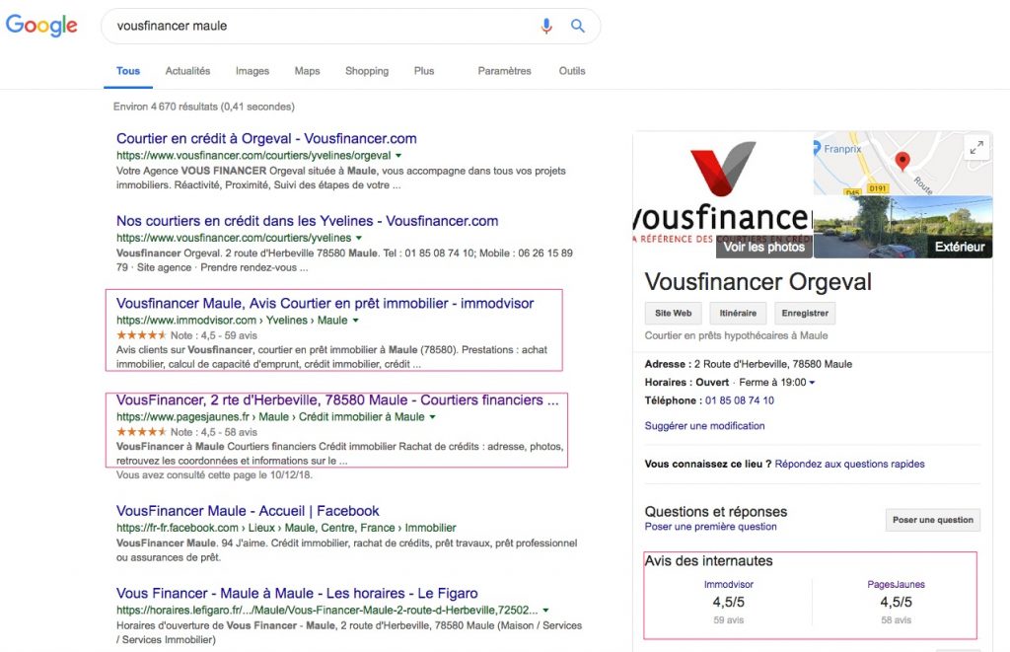Open the dropdown arrow beside the immodvisor URL
Viewport: 1010px width, 652px height.
pyautogui.click(x=355, y=321)
